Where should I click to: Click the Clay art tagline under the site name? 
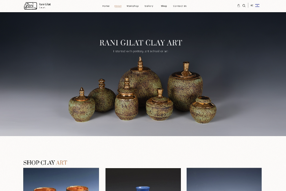42,8
